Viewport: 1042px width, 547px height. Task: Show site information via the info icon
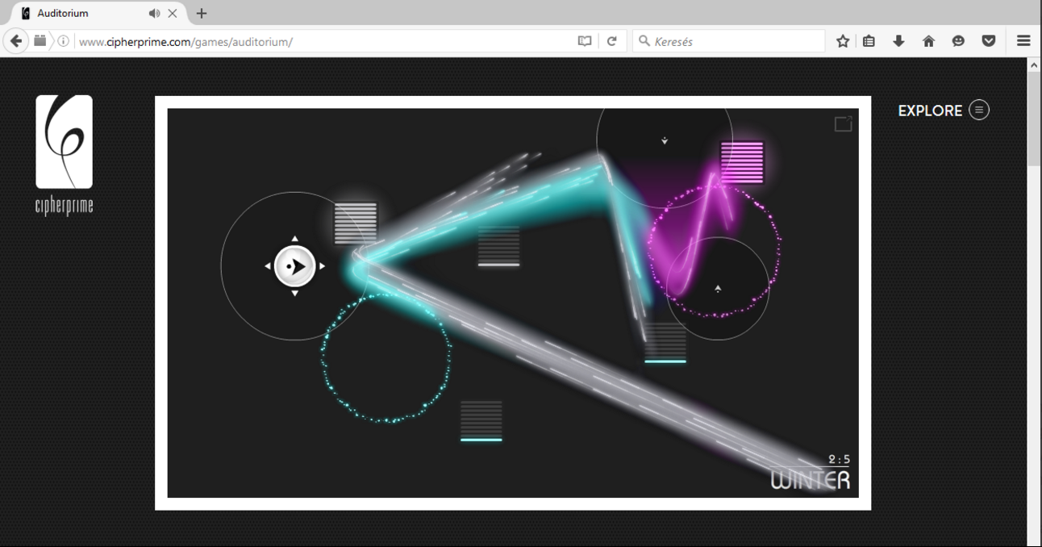pos(63,41)
